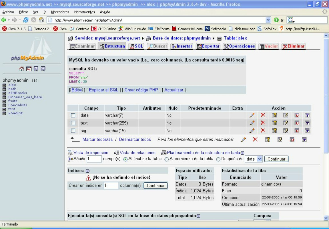Viewport: 329px width, 229px height.
Task: Check the checkbox for sig field
Action: (73, 131)
